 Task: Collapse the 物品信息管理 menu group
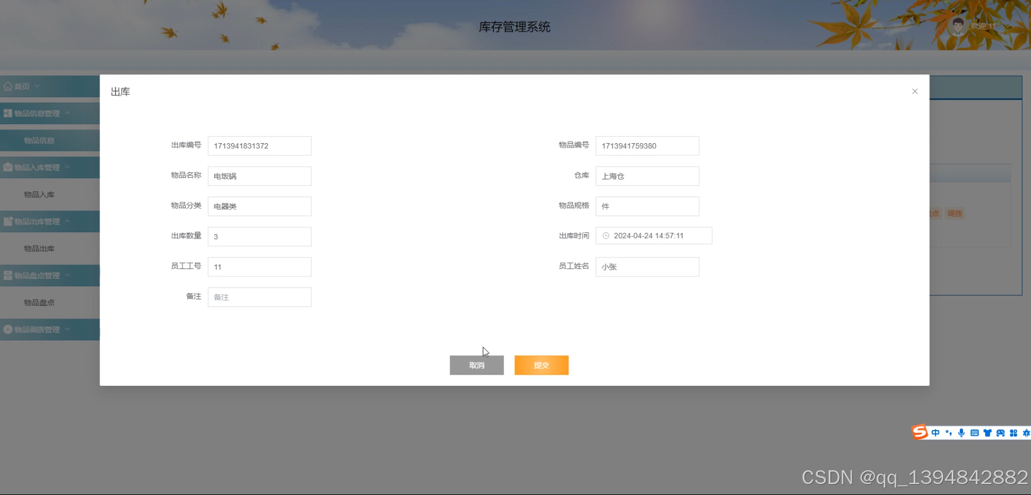pyautogui.click(x=49, y=113)
